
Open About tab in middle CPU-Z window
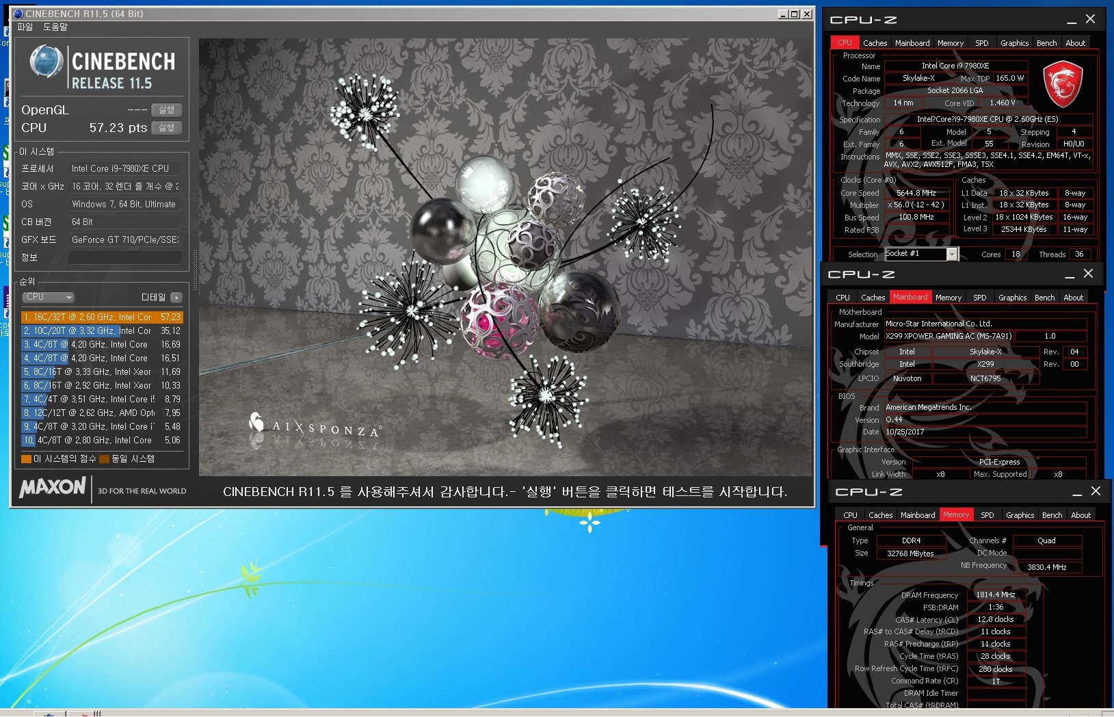tap(1073, 298)
